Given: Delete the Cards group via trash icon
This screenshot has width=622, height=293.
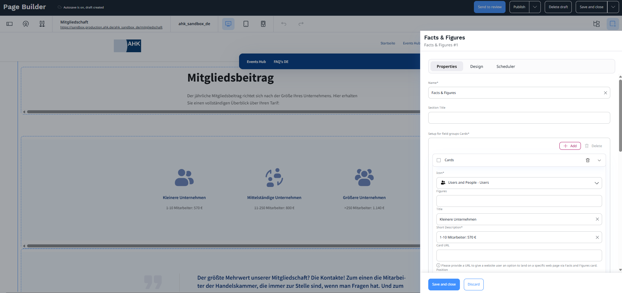Looking at the screenshot, I should point(588,160).
